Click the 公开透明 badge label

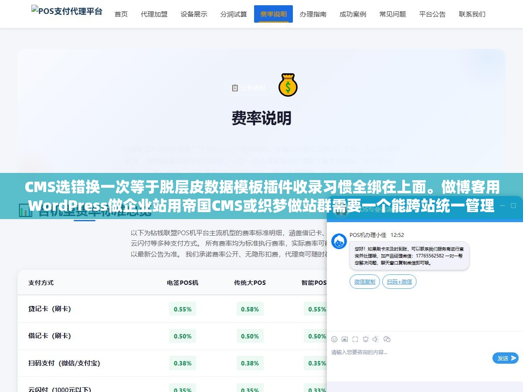click(253, 88)
